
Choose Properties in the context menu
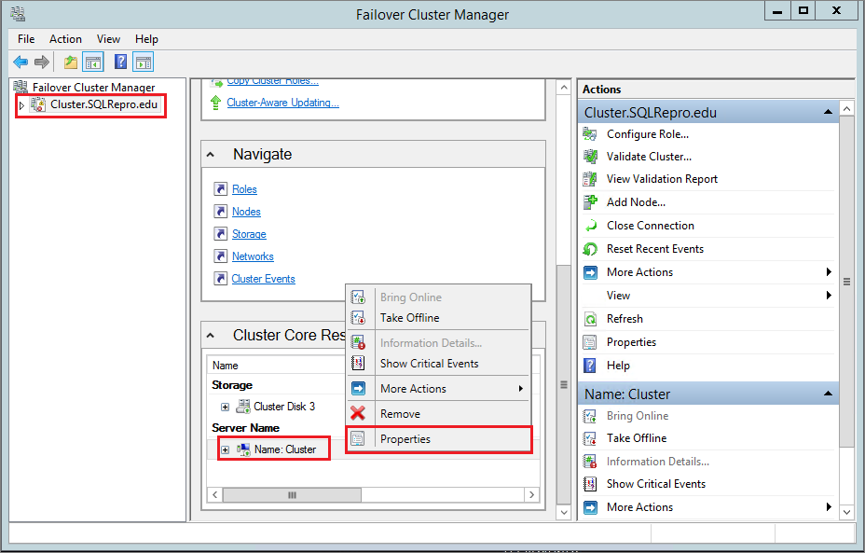coord(439,439)
